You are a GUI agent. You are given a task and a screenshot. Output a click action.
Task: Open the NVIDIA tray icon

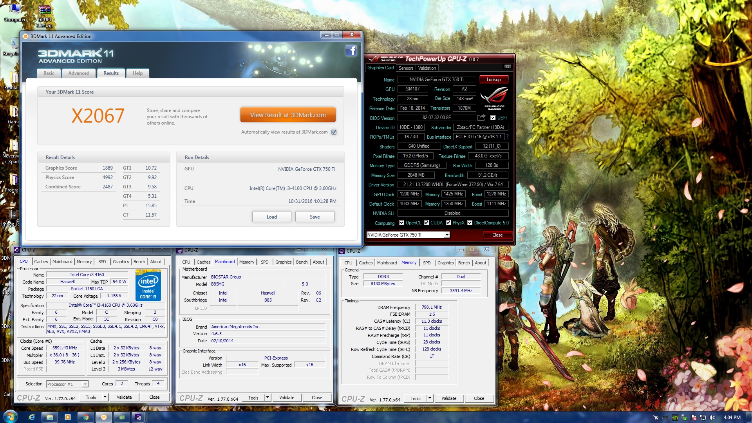click(x=675, y=418)
